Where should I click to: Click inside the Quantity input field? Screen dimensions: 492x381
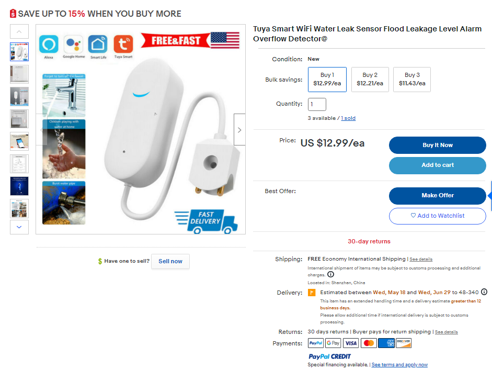pos(316,104)
